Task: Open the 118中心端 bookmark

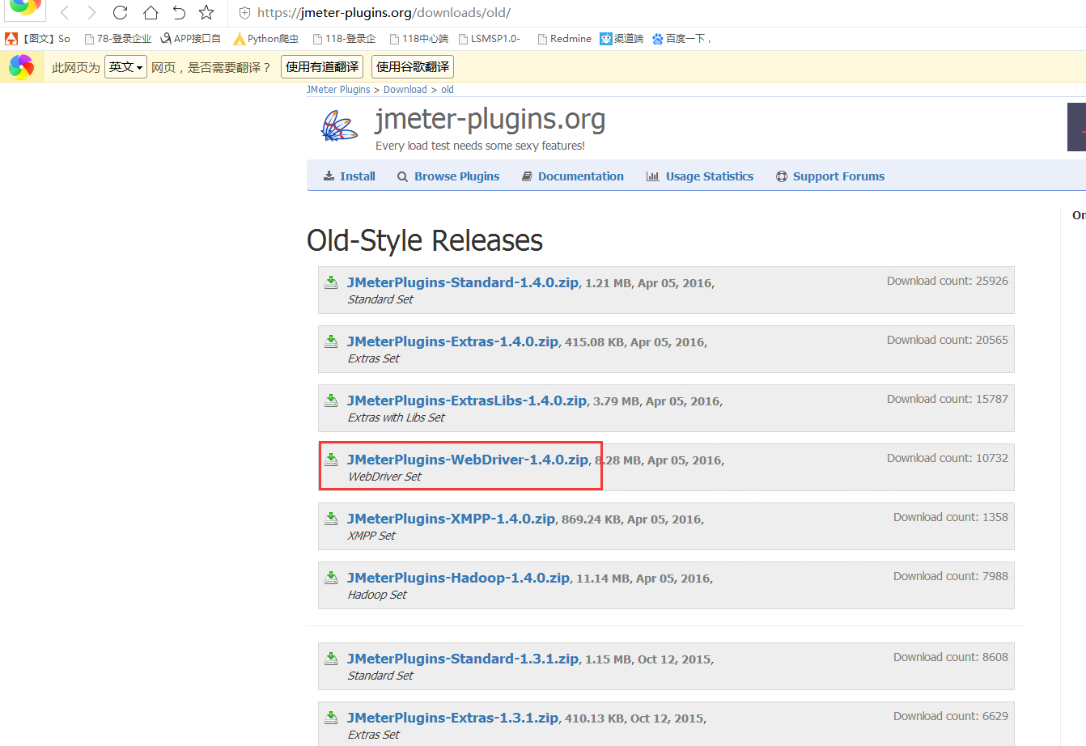Action: (x=418, y=39)
